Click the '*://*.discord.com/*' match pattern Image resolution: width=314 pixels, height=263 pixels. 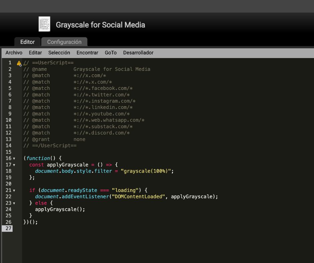pyautogui.click(x=102, y=133)
